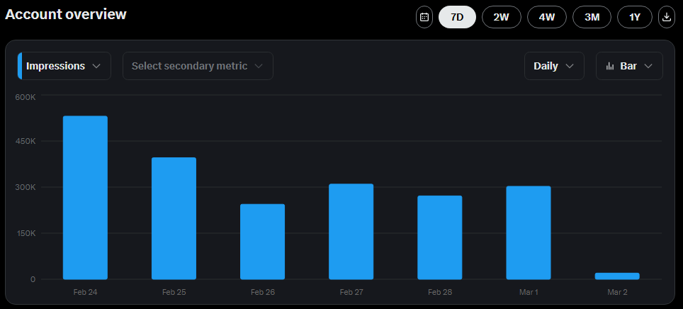Click the Feb 26 impressions bar
Viewport: 683px width, 309px height.
tap(262, 242)
